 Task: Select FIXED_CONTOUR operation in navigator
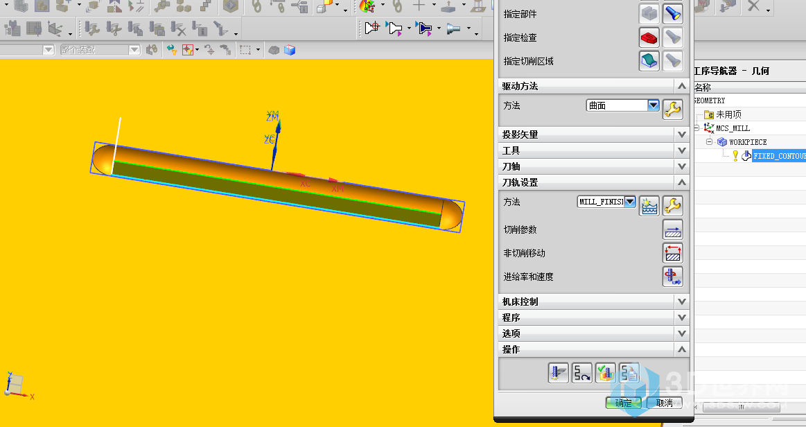(x=779, y=156)
